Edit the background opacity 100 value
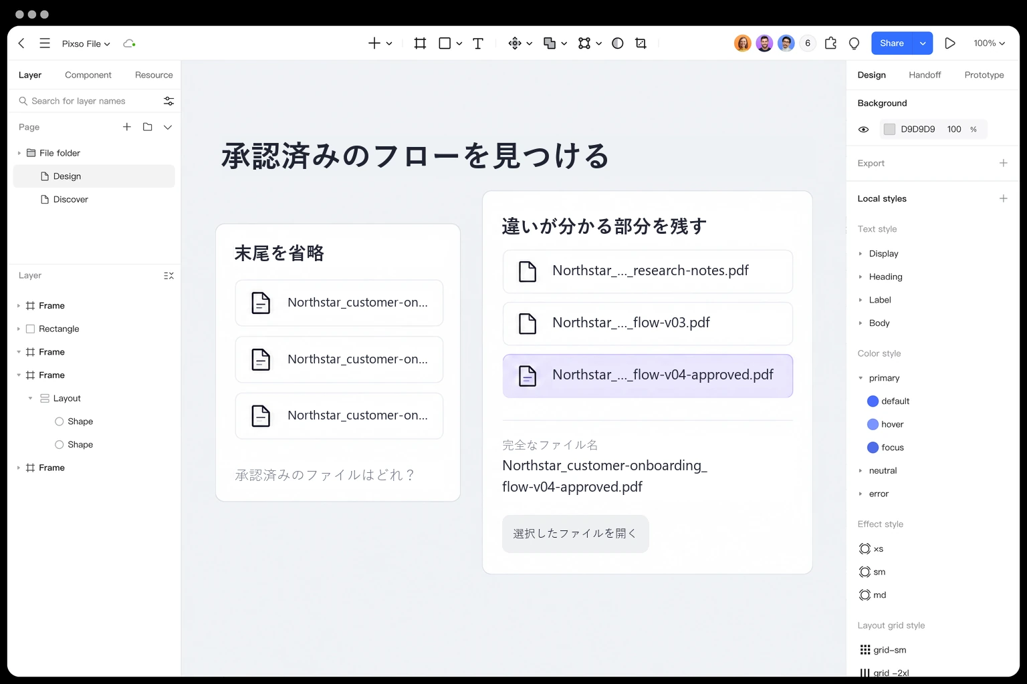The image size is (1027, 684). 954,130
